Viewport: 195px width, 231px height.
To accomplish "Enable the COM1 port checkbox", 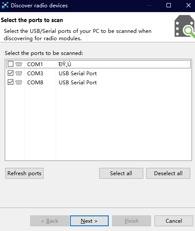I will pyautogui.click(x=11, y=64).
